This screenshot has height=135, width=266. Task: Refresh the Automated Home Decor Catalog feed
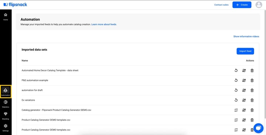pyautogui.click(x=236, y=70)
